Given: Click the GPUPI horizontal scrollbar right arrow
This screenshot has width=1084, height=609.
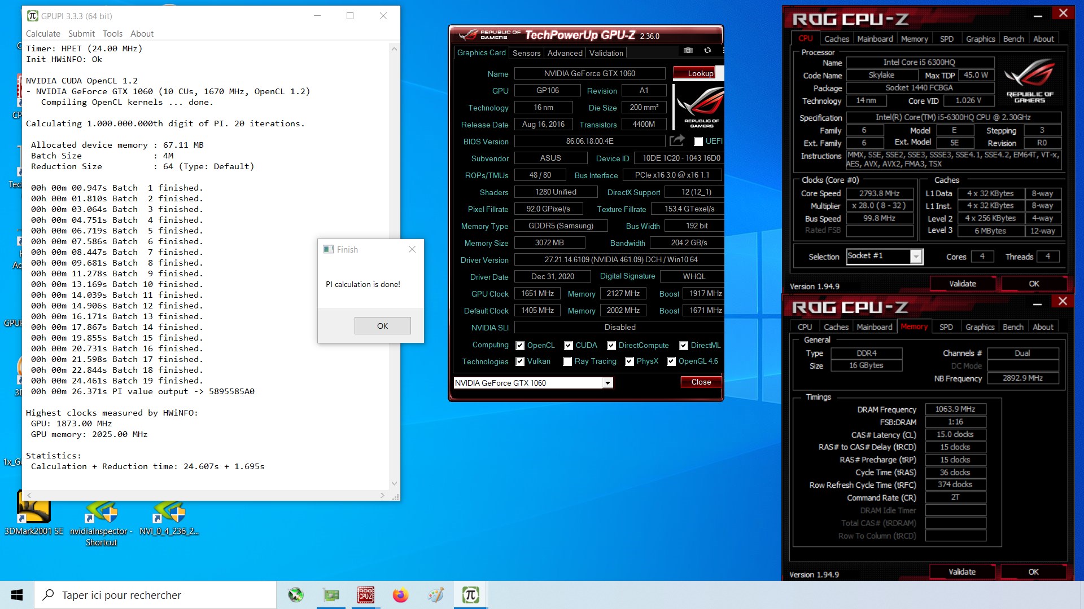Looking at the screenshot, I should (x=382, y=496).
